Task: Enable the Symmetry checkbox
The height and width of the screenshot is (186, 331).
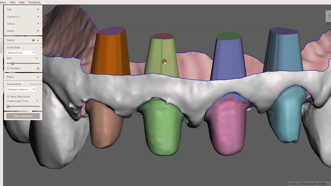Action: click(x=8, y=68)
